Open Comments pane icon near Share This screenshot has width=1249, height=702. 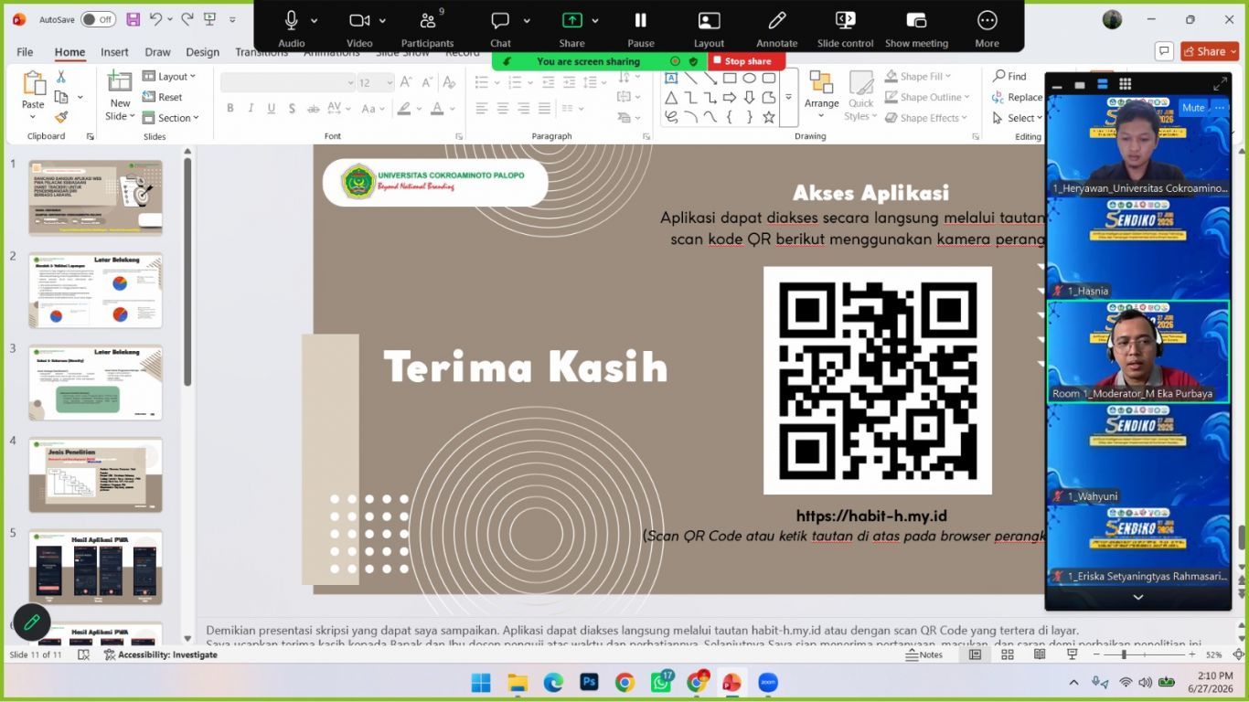(x=1164, y=51)
